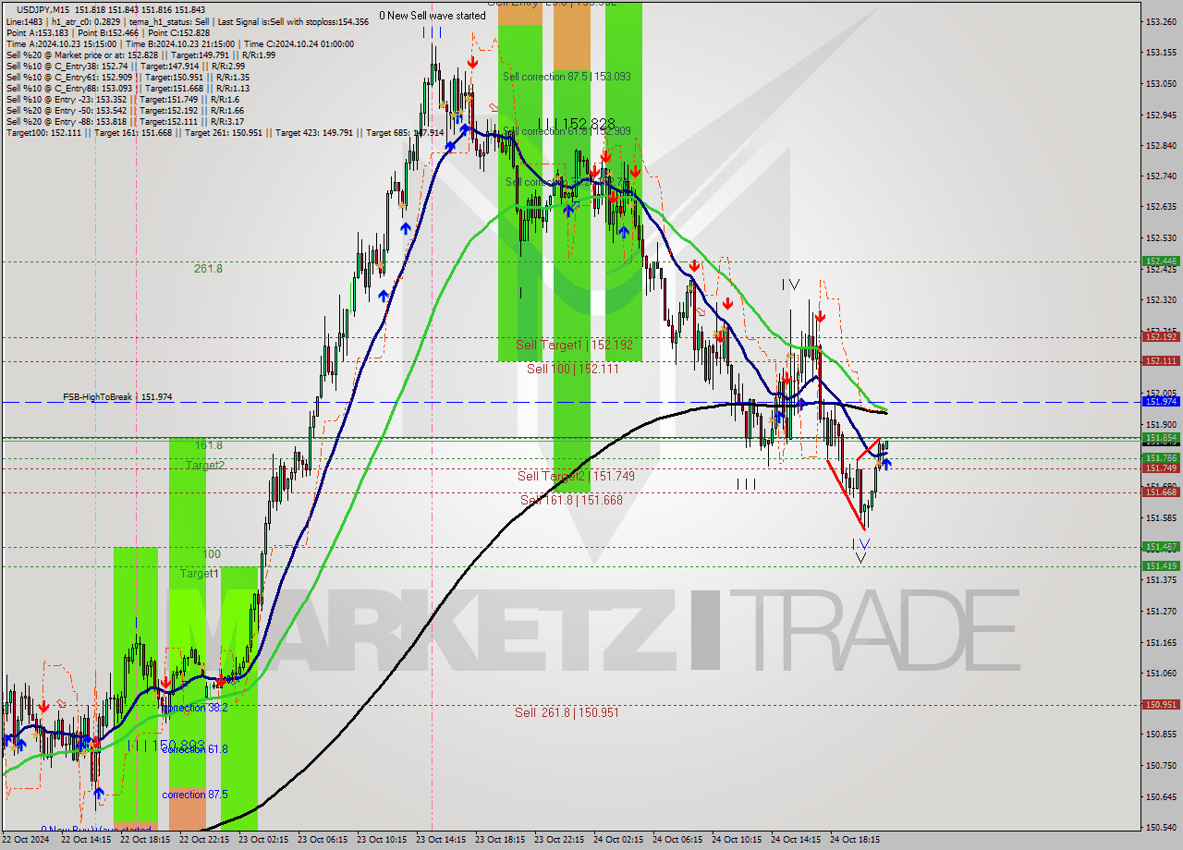The image size is (1183, 850).
Task: Click the blue 'correction 87.5' label
Action: (194, 795)
